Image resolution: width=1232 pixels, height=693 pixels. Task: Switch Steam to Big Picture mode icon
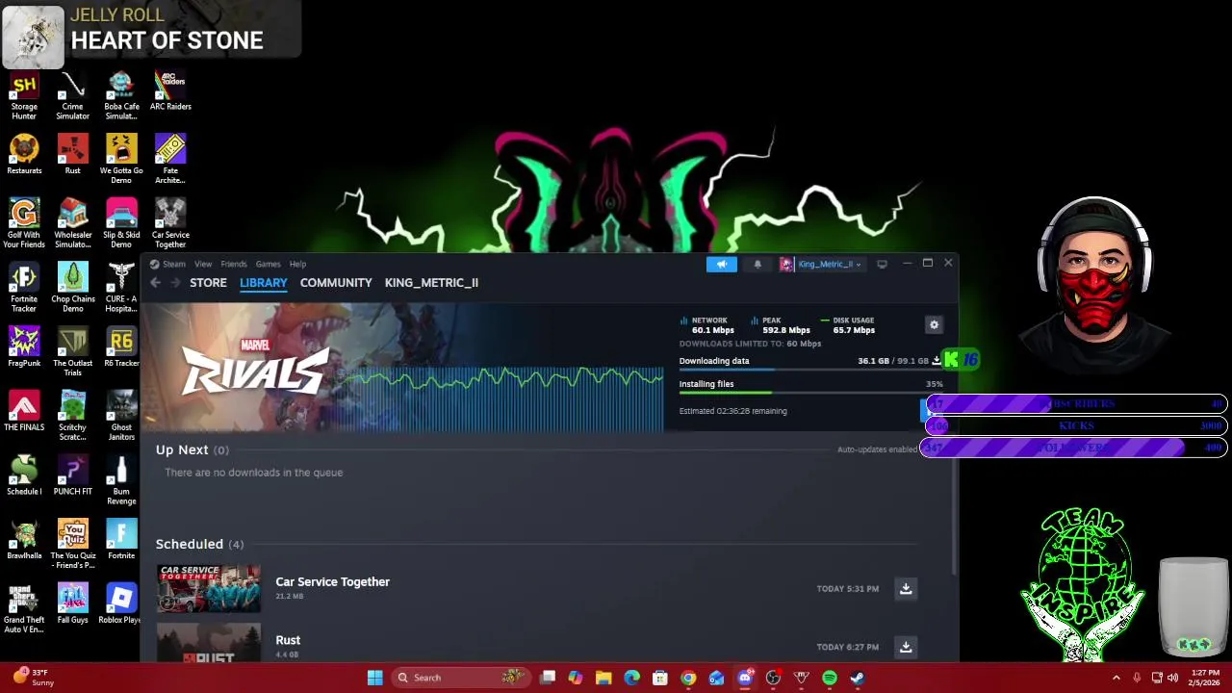(882, 264)
